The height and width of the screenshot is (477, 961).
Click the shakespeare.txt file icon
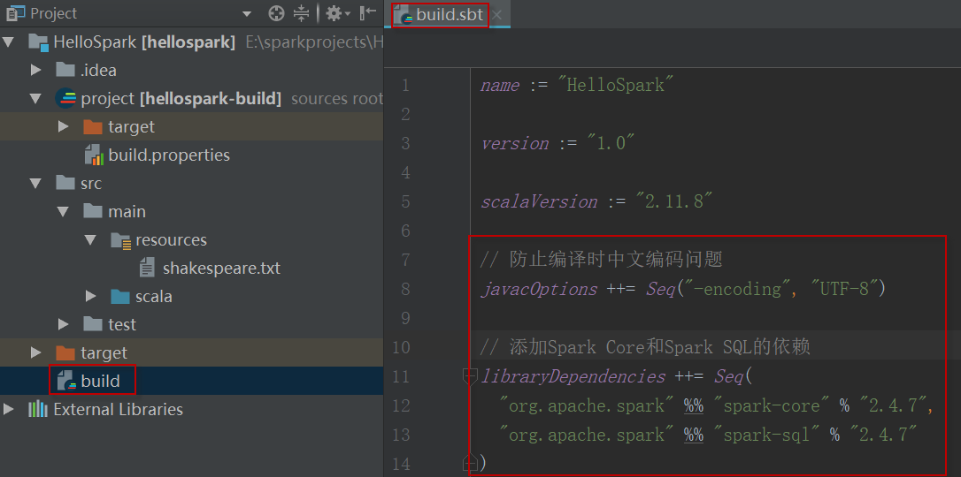(148, 268)
